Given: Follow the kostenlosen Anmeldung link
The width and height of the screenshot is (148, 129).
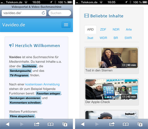Looking at the screenshot, I should 42,84.
